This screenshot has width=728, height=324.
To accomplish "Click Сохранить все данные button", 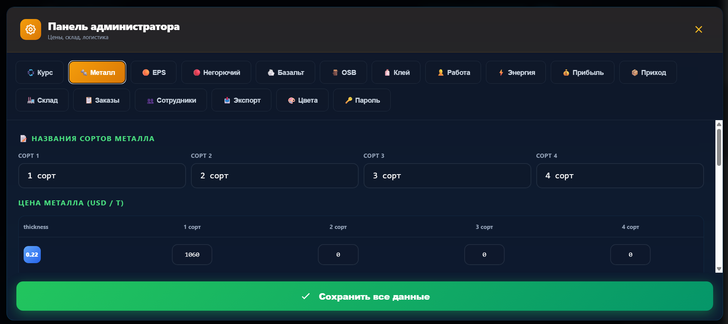I will (365, 296).
